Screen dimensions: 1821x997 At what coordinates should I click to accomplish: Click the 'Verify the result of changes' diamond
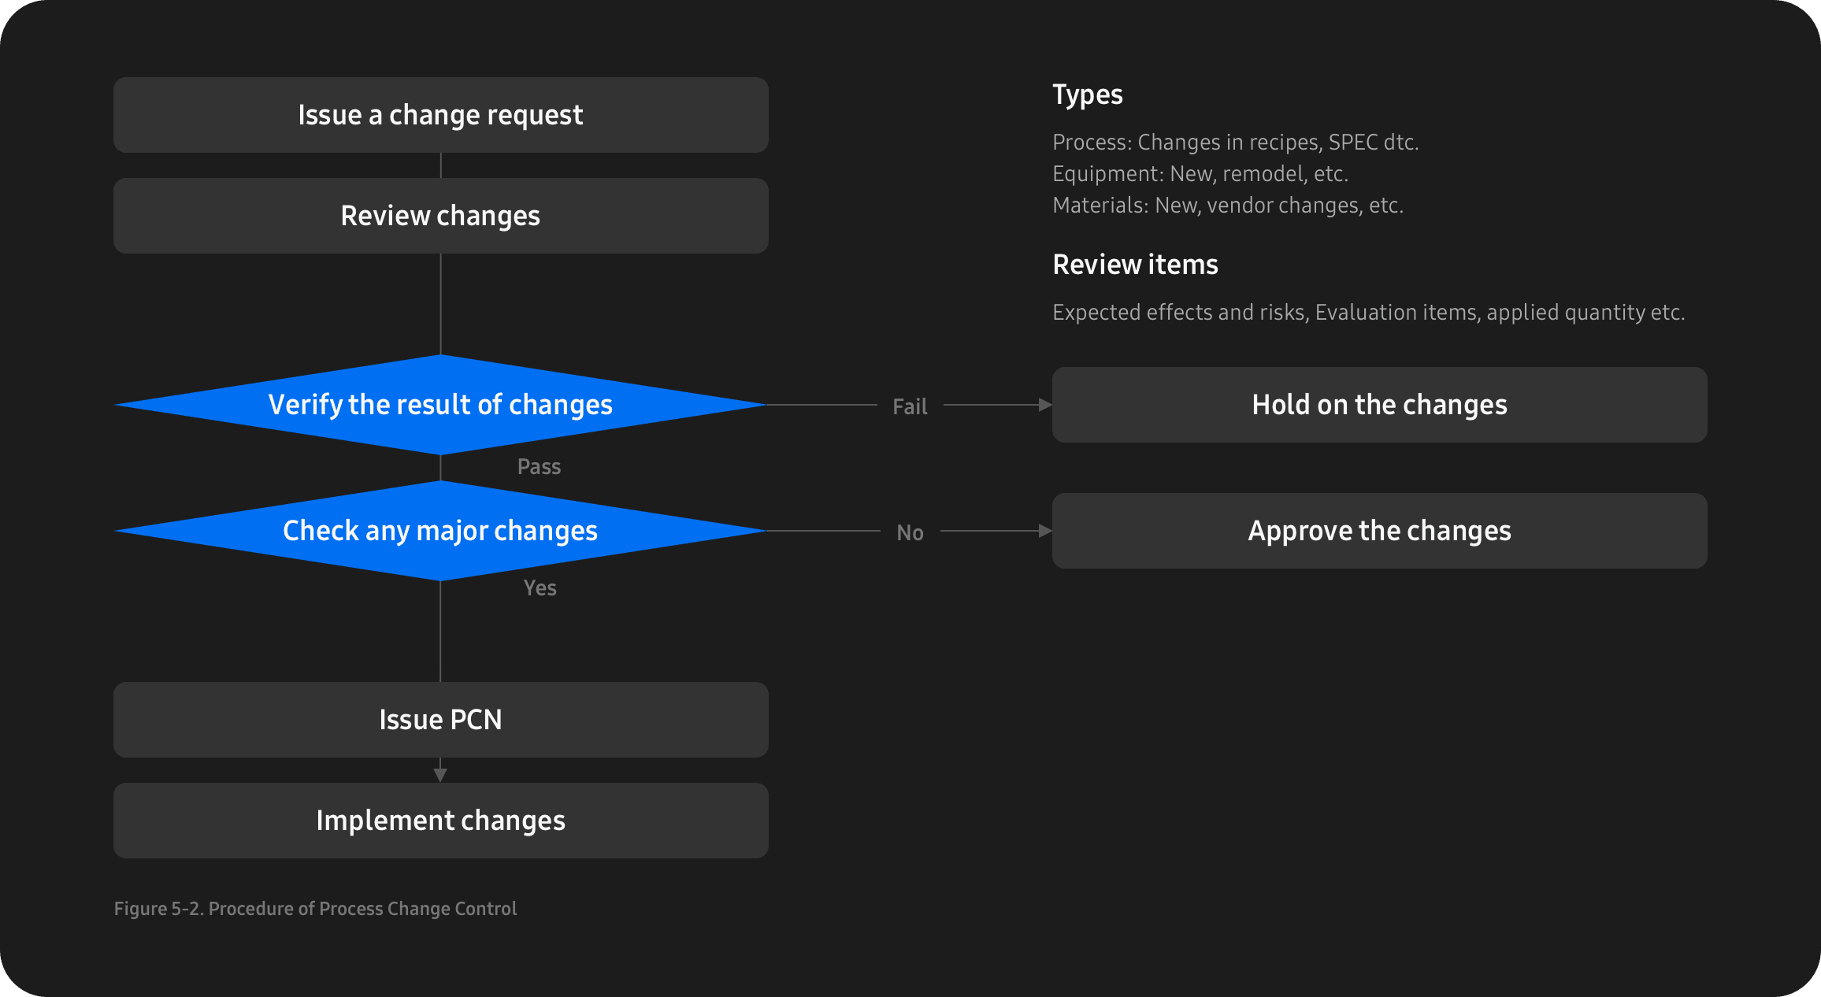pyautogui.click(x=440, y=405)
